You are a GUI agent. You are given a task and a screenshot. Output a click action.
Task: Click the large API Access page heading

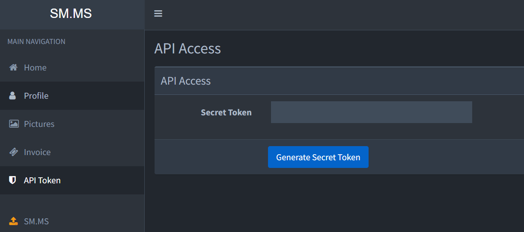[188, 49]
